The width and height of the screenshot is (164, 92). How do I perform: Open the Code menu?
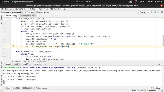click(26, 9)
